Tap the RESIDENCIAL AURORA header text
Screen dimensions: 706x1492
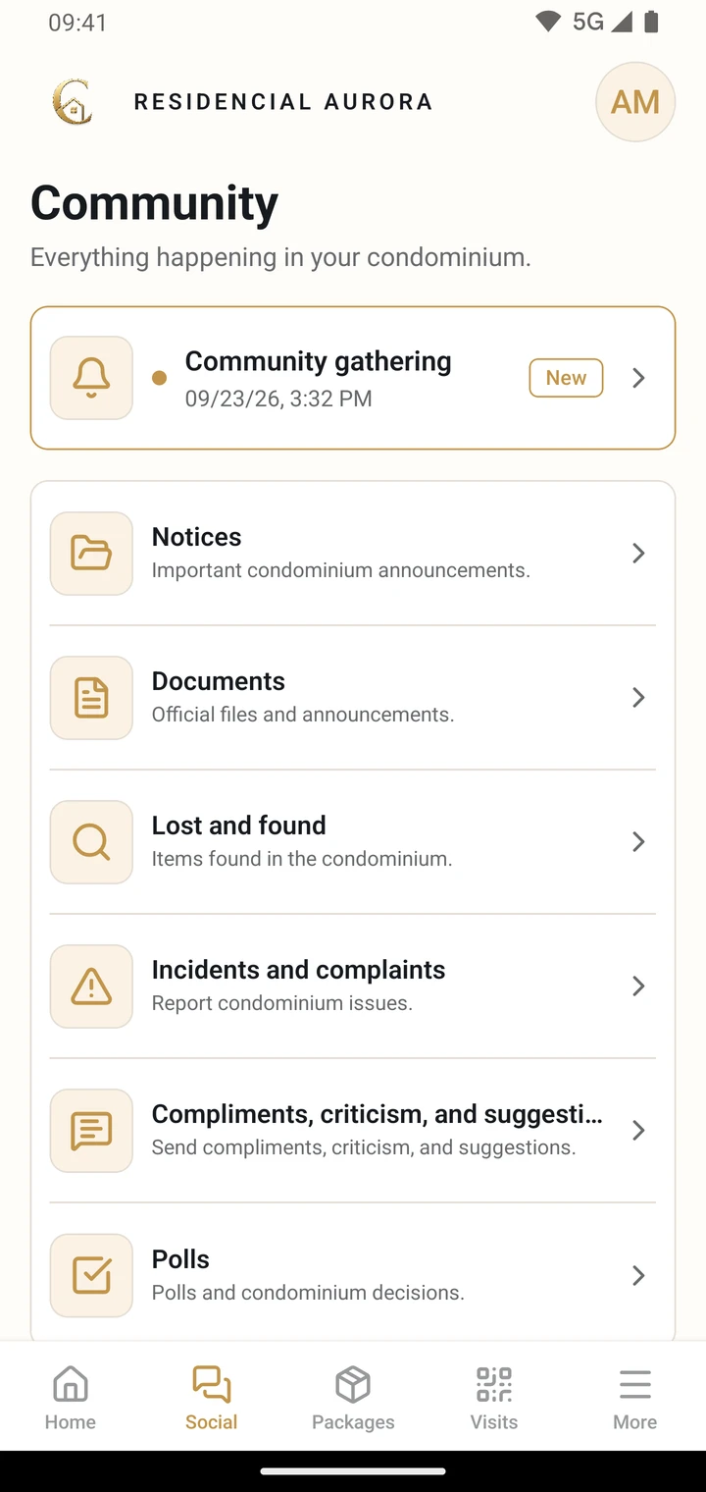pyautogui.click(x=283, y=102)
